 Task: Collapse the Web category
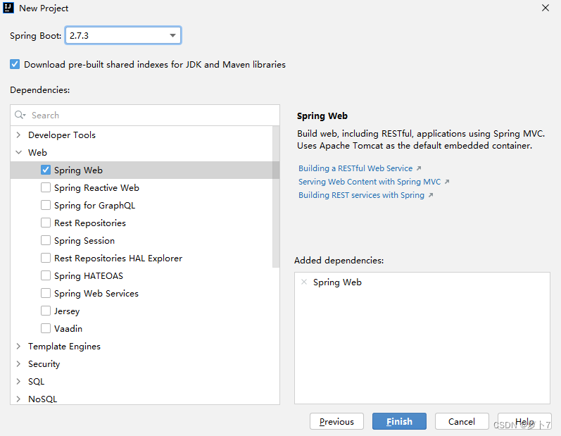[18, 152]
